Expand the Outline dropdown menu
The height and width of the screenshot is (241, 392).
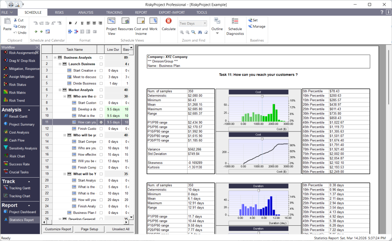coord(217,33)
